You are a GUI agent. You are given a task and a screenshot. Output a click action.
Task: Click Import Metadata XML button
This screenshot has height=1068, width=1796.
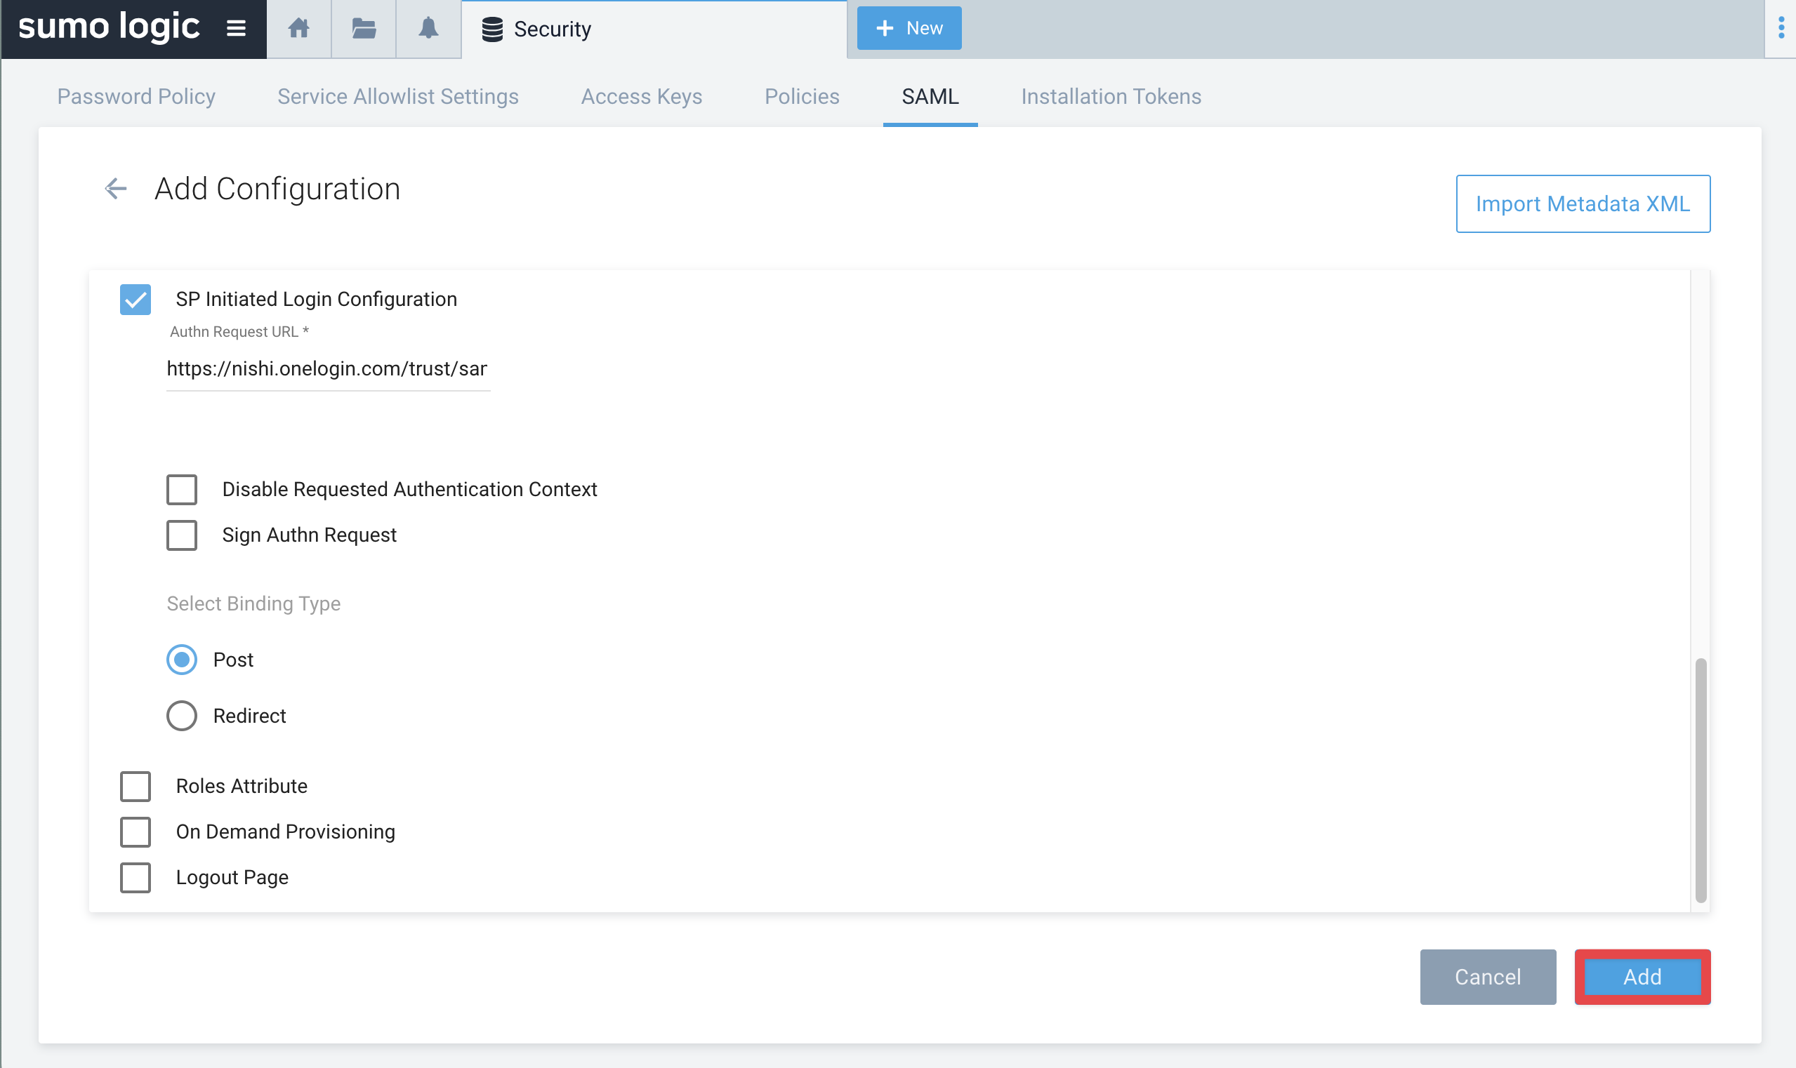[1582, 203]
